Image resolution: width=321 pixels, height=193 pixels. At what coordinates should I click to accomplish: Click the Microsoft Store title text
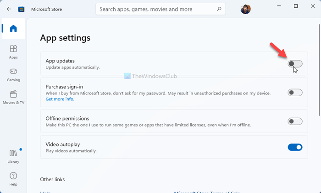(46, 10)
